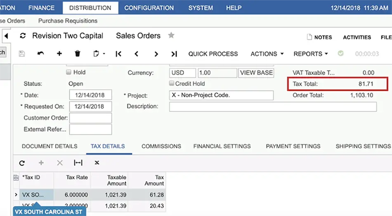Open Purchase Requisitions submenu
Image resolution: width=392 pixels, height=216 pixels.
68,21
